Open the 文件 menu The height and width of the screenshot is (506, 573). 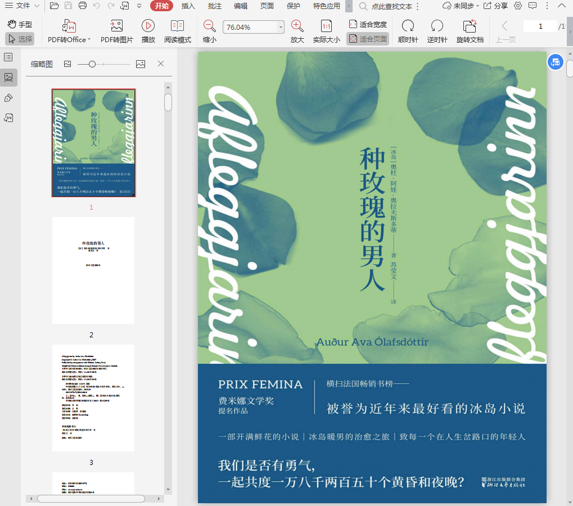[x=22, y=6]
